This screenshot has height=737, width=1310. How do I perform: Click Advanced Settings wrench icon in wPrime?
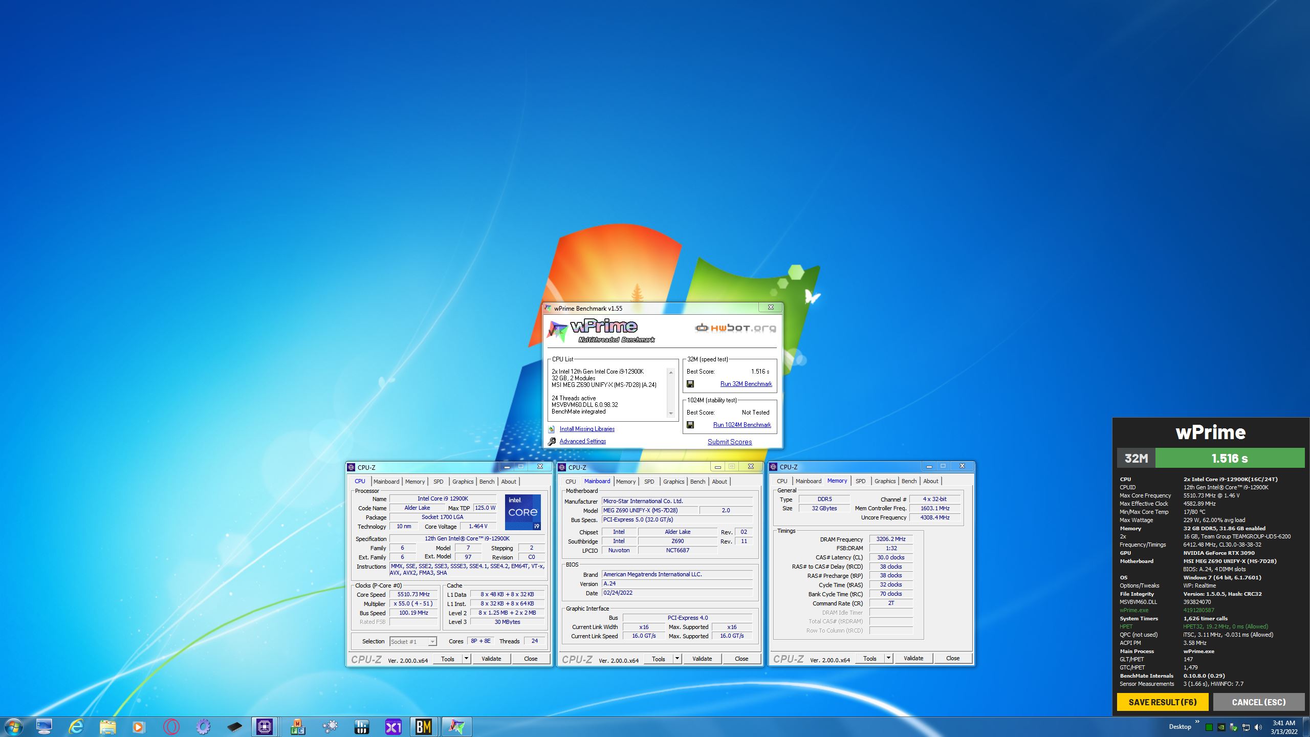tap(552, 442)
